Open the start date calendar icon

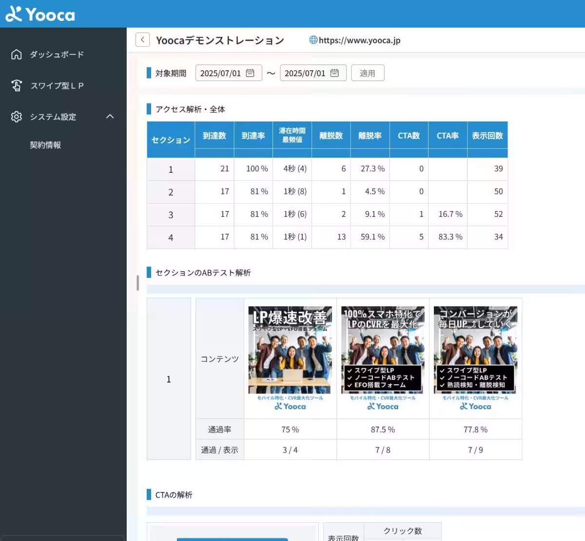(250, 73)
